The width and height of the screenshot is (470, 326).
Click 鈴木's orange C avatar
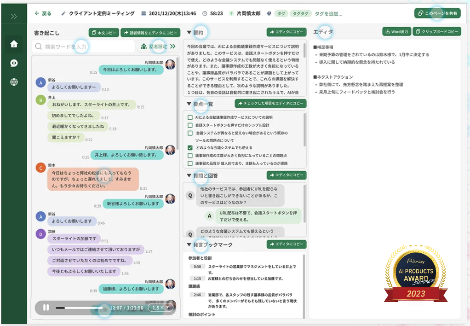click(x=41, y=168)
